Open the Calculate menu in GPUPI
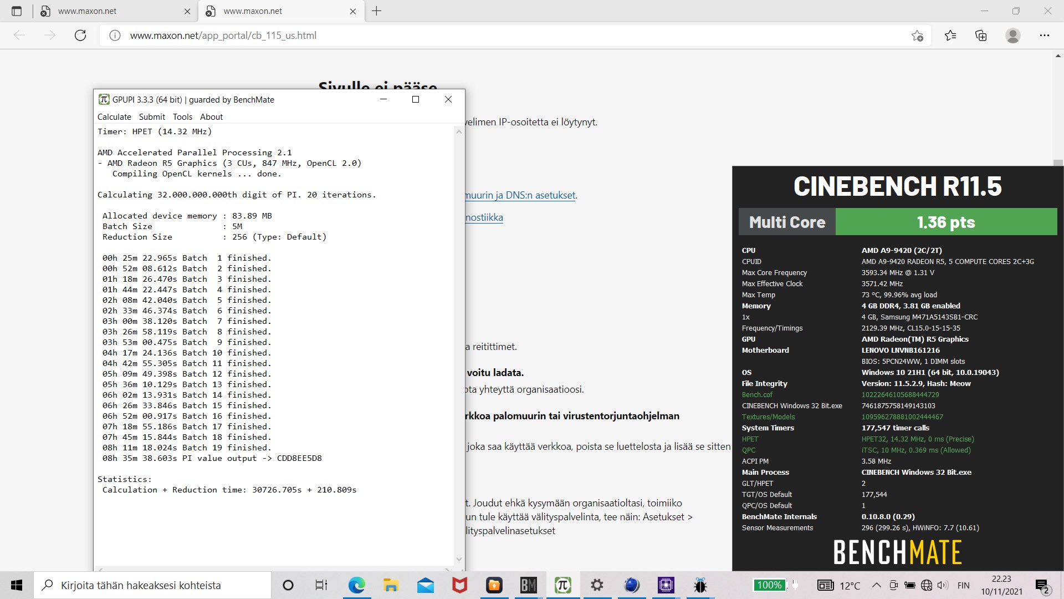The height and width of the screenshot is (599, 1064). click(114, 116)
